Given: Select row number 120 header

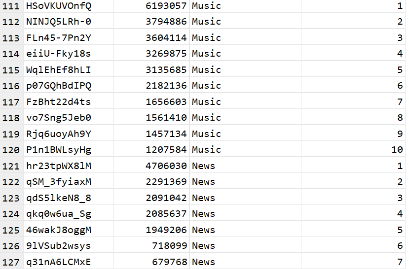Looking at the screenshot, I should coord(11,150).
